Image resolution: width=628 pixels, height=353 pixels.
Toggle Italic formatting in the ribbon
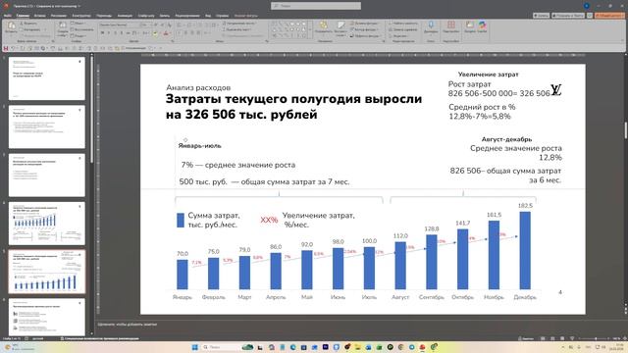point(109,33)
